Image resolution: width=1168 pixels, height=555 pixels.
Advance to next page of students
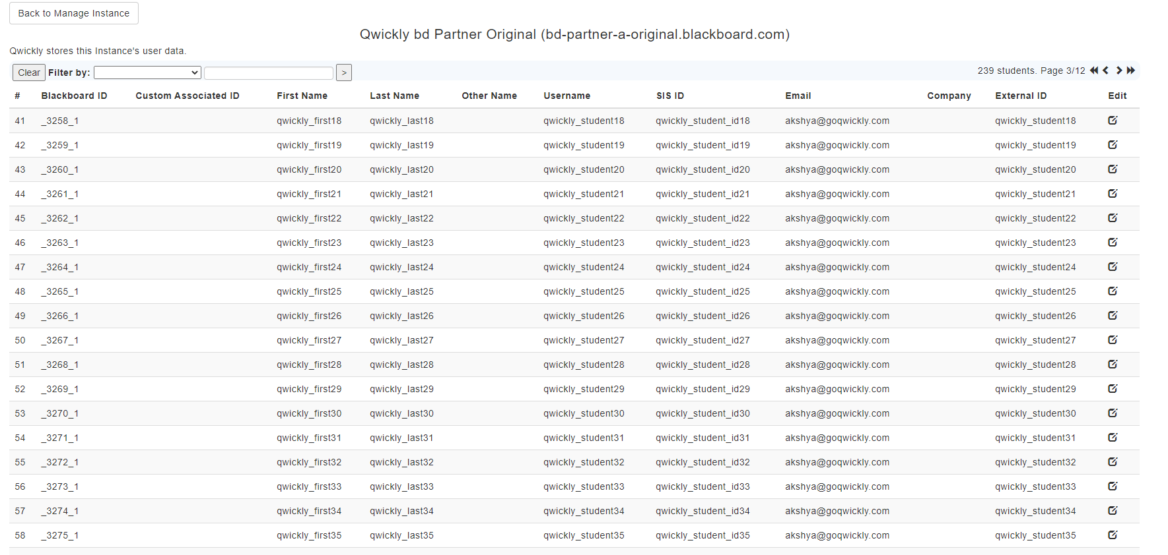(1119, 71)
